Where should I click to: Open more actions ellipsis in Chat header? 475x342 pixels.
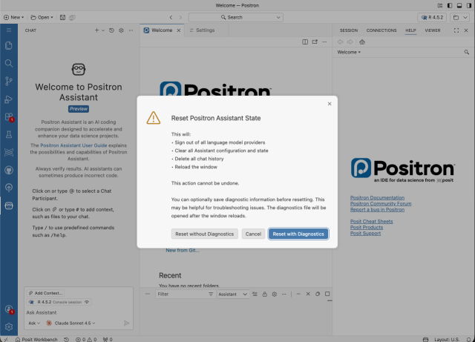pyautogui.click(x=131, y=30)
